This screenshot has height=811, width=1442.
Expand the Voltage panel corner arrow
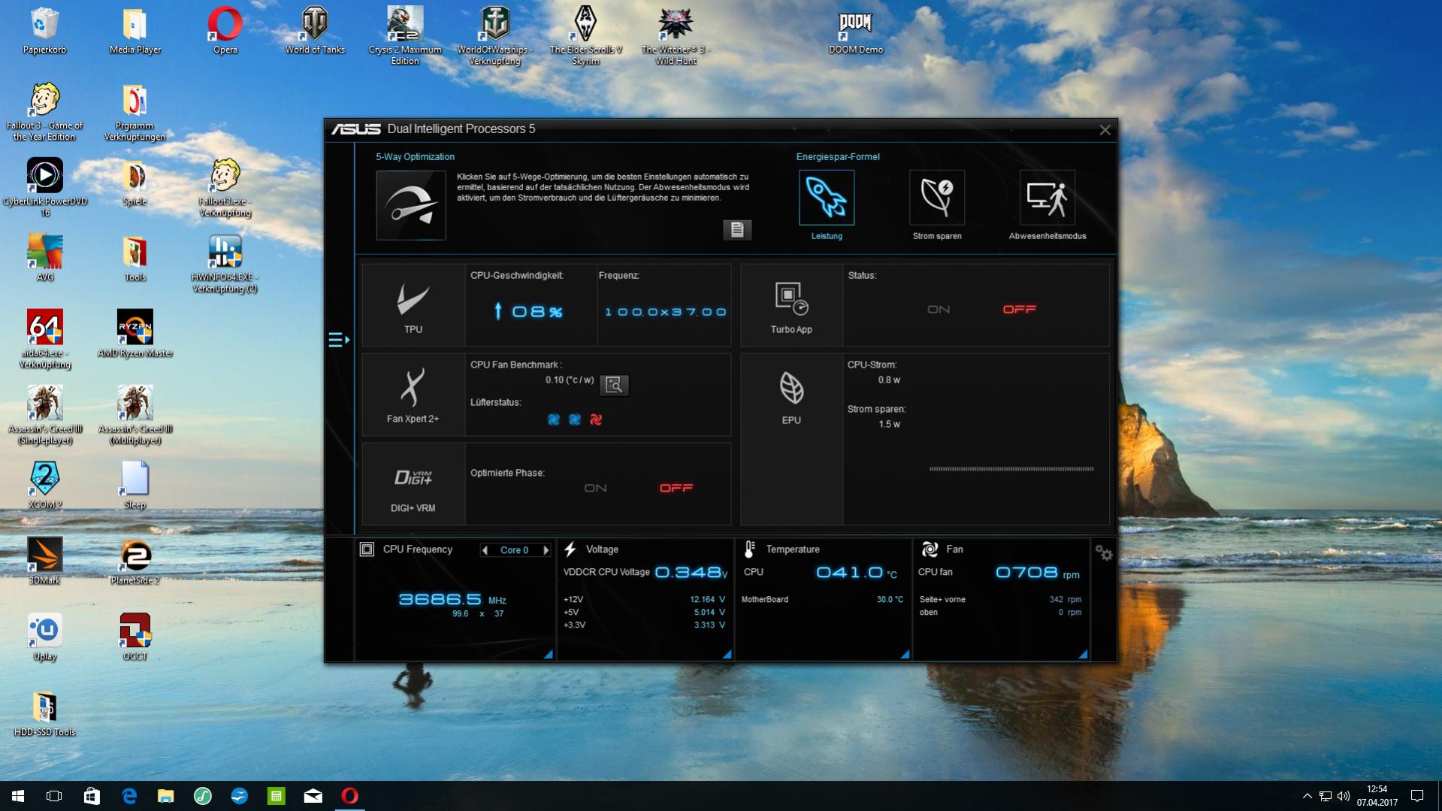[x=727, y=655]
